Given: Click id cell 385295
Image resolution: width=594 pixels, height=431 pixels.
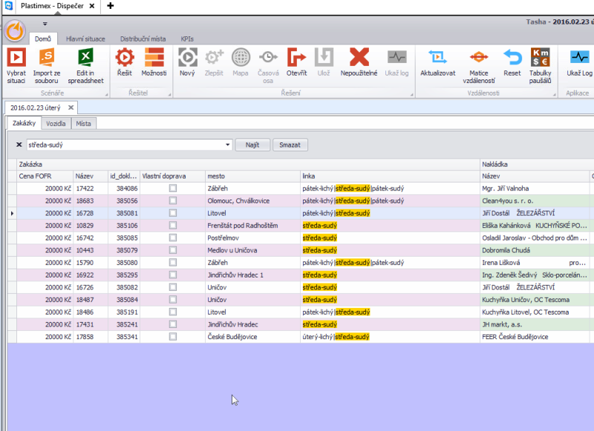Looking at the screenshot, I should point(124,275).
